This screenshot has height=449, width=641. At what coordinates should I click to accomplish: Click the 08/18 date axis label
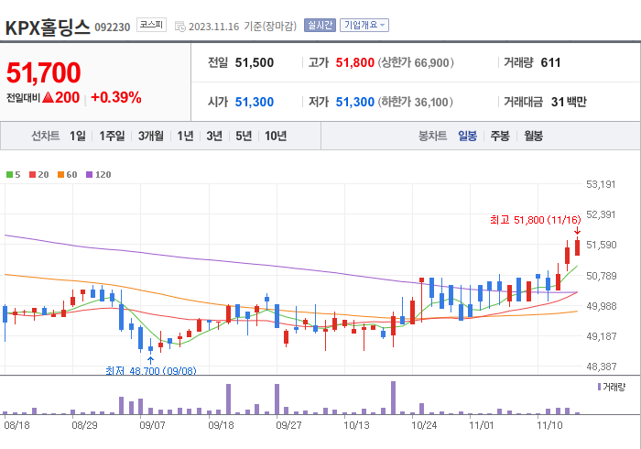(x=16, y=425)
